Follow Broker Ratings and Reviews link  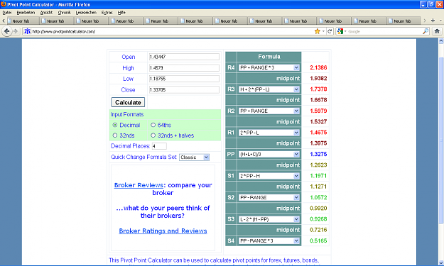pos(163,231)
